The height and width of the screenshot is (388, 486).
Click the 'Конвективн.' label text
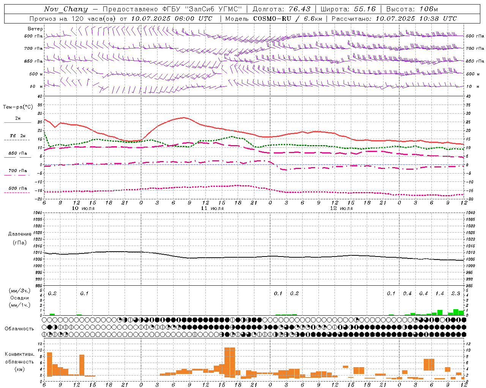(20, 354)
